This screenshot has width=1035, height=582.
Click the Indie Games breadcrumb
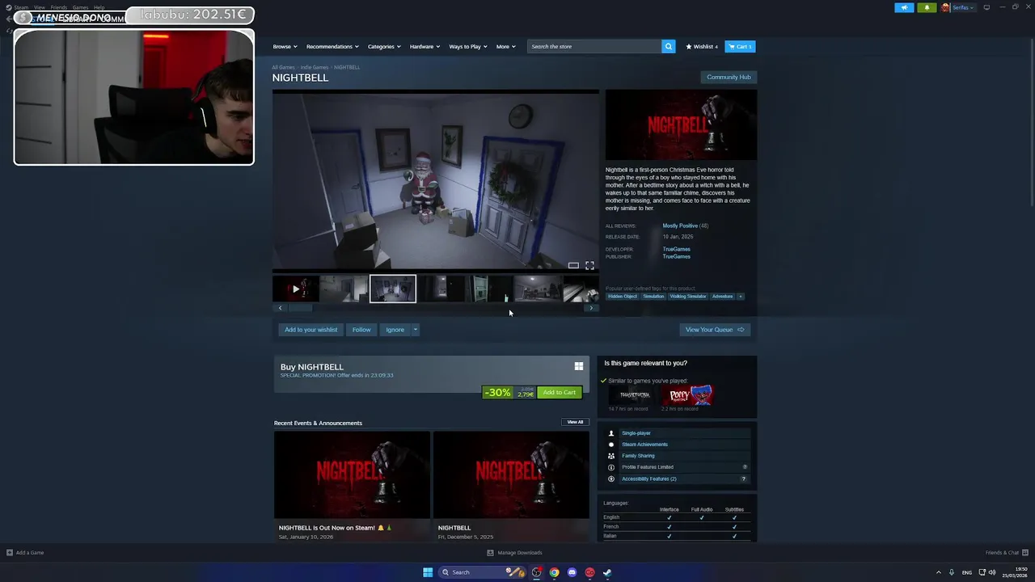pos(315,67)
